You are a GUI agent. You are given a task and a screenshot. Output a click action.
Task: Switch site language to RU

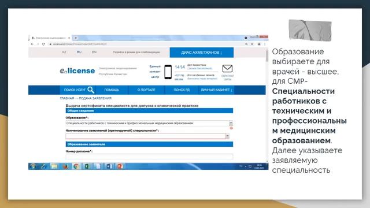click(79, 52)
